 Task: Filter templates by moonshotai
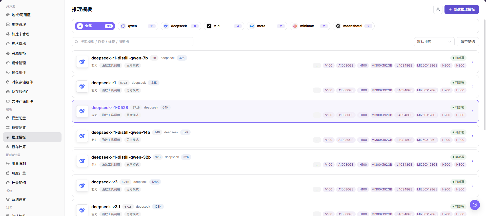click(x=354, y=26)
